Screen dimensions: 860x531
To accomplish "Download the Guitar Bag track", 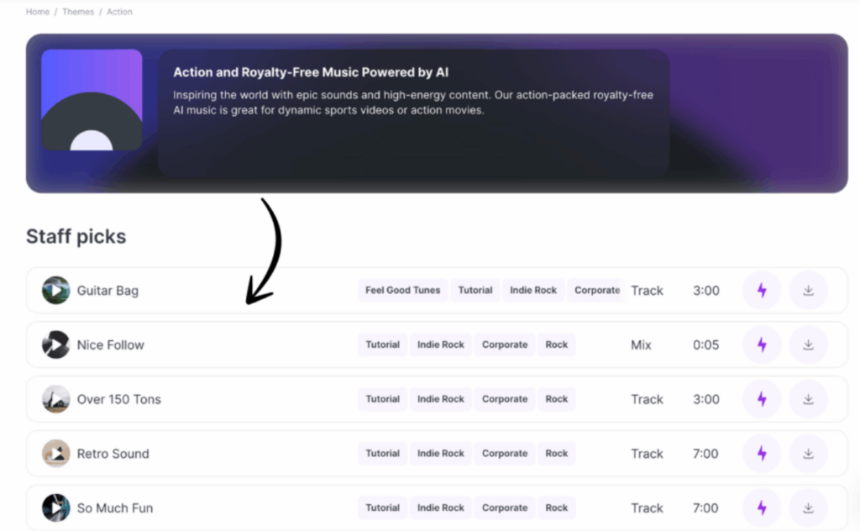I will click(808, 291).
